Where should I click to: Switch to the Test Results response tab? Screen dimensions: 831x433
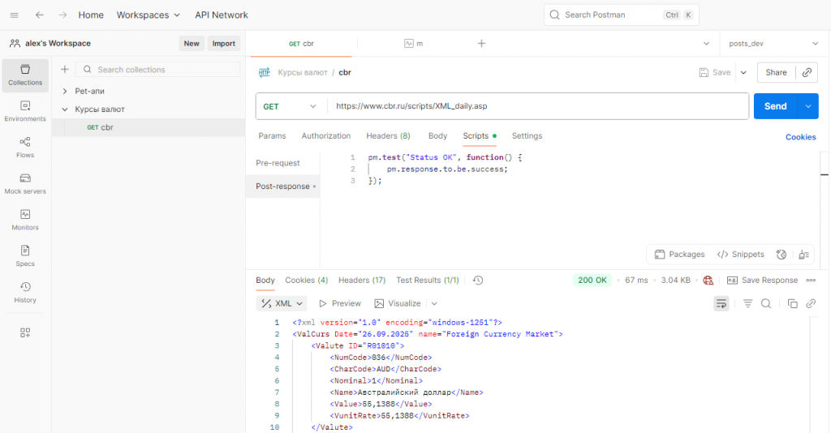point(427,281)
